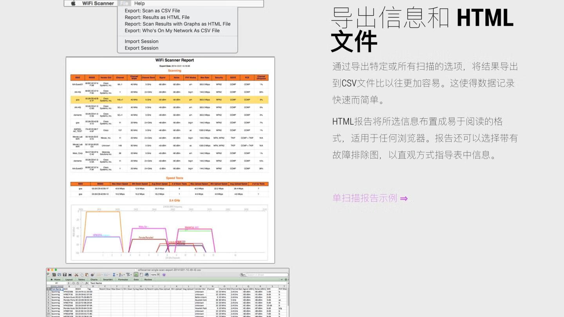The height and width of the screenshot is (317, 564).
Task: Select Export Session menu entry
Action: (x=141, y=48)
